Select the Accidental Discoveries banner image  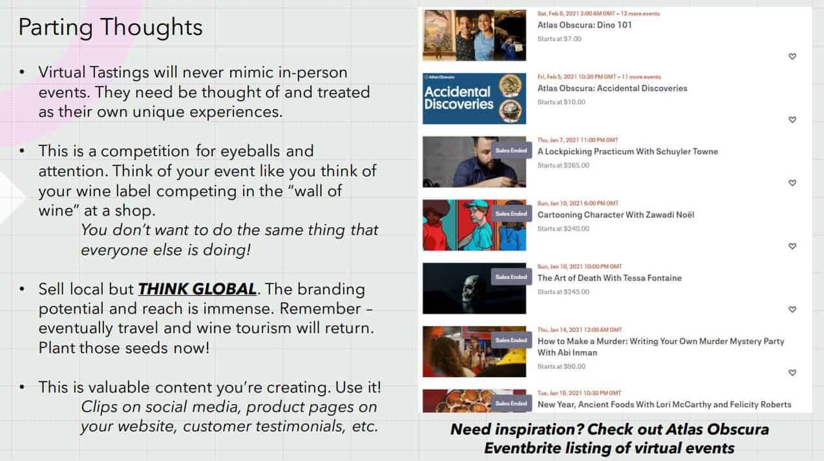tap(474, 98)
